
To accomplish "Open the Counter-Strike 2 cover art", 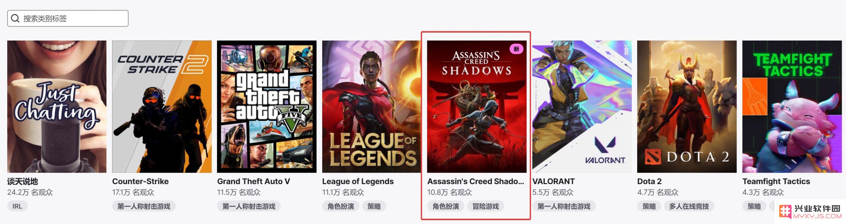I will pyautogui.click(x=162, y=106).
